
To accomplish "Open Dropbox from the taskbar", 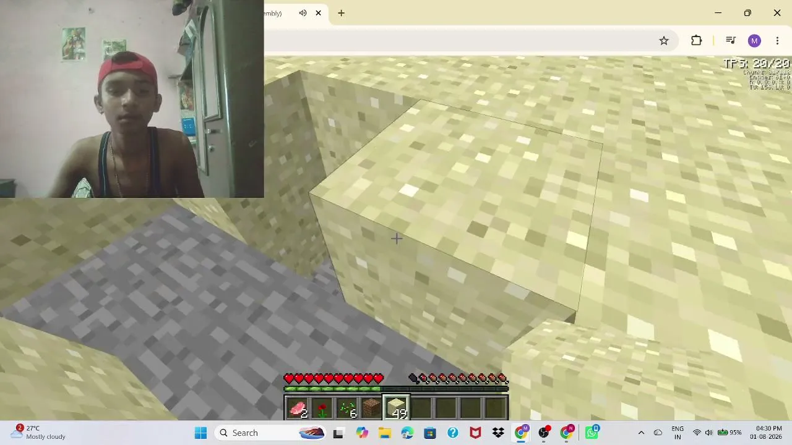I will (499, 433).
